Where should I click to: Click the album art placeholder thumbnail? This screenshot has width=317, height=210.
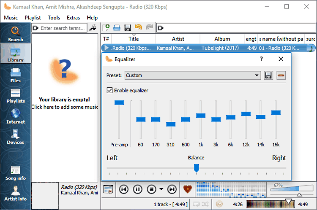click(45, 196)
